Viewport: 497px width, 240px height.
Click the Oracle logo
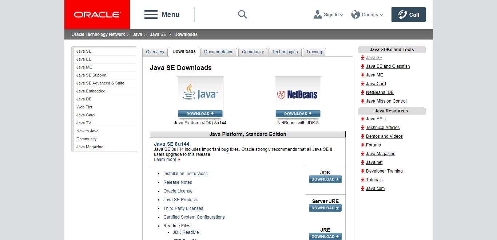click(x=97, y=15)
